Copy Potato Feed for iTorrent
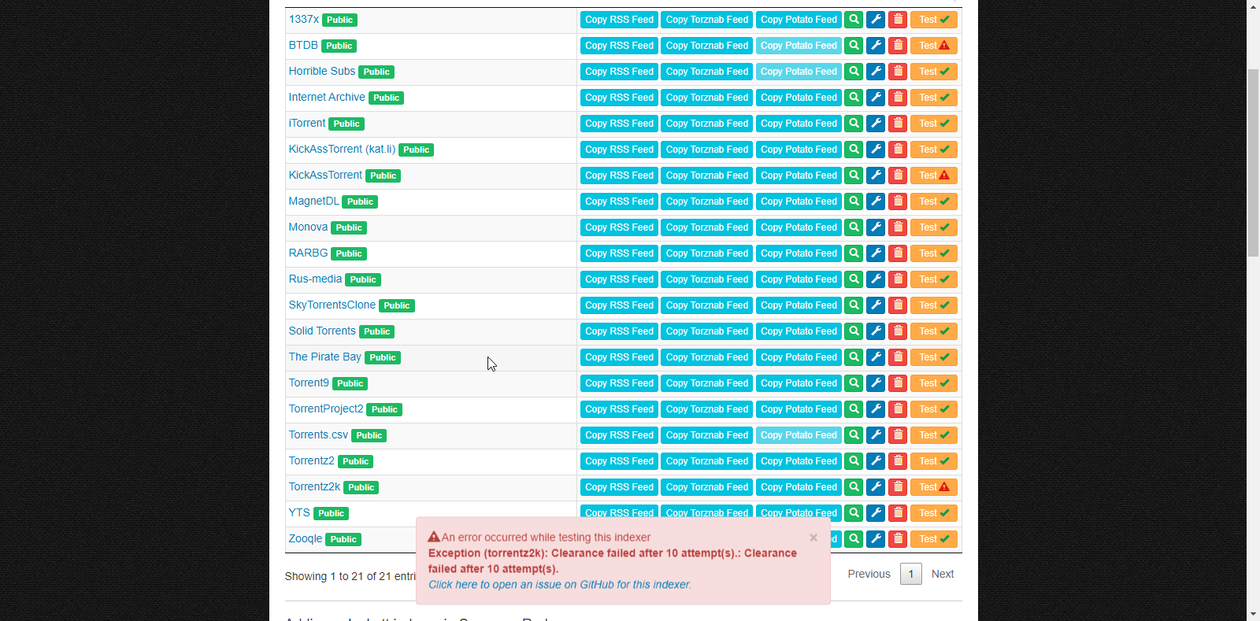 point(799,124)
